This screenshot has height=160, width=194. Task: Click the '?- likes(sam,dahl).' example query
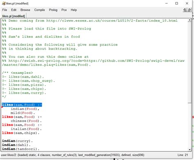pos(23,77)
